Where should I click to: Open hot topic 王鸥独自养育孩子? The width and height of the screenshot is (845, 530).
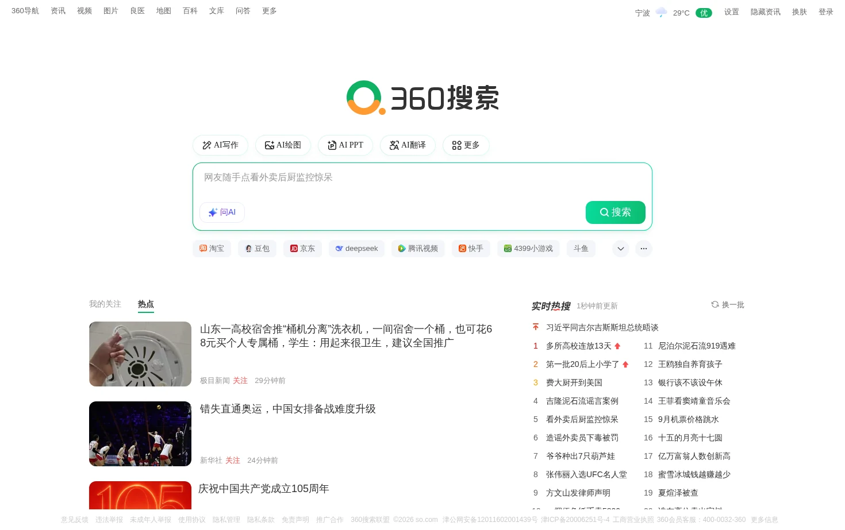tap(690, 364)
